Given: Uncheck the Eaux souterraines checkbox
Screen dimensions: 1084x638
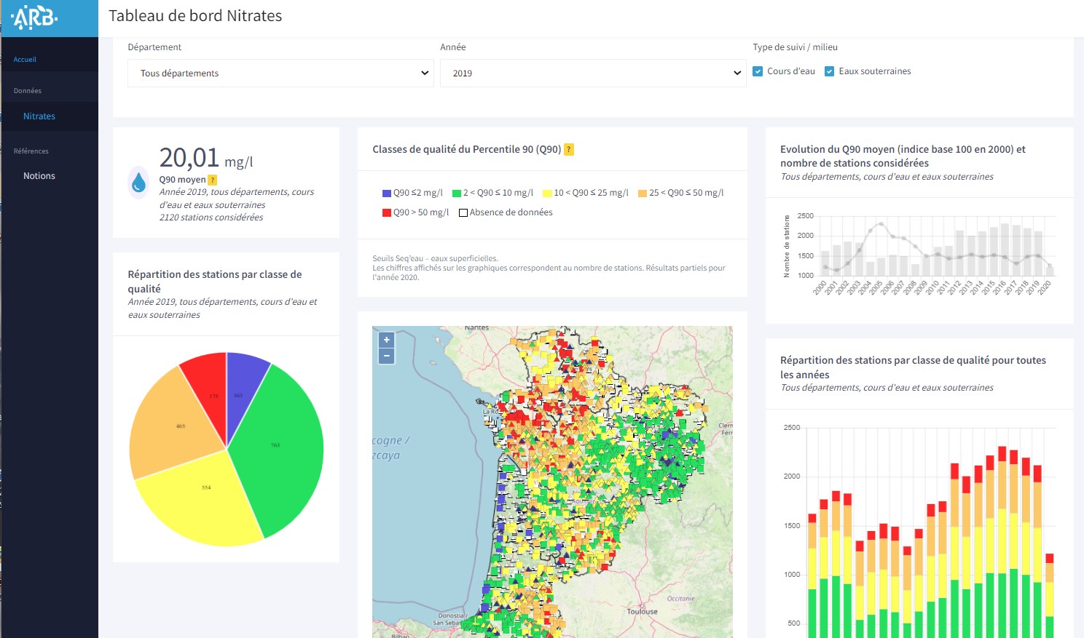Looking at the screenshot, I should (x=829, y=71).
